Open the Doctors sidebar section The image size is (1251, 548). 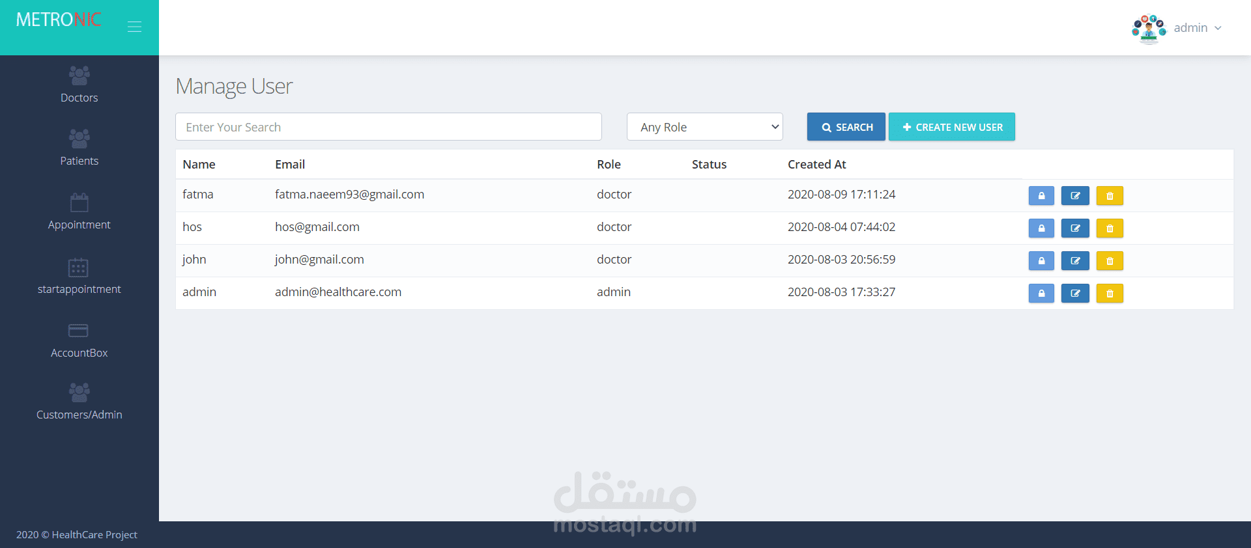pyautogui.click(x=79, y=85)
